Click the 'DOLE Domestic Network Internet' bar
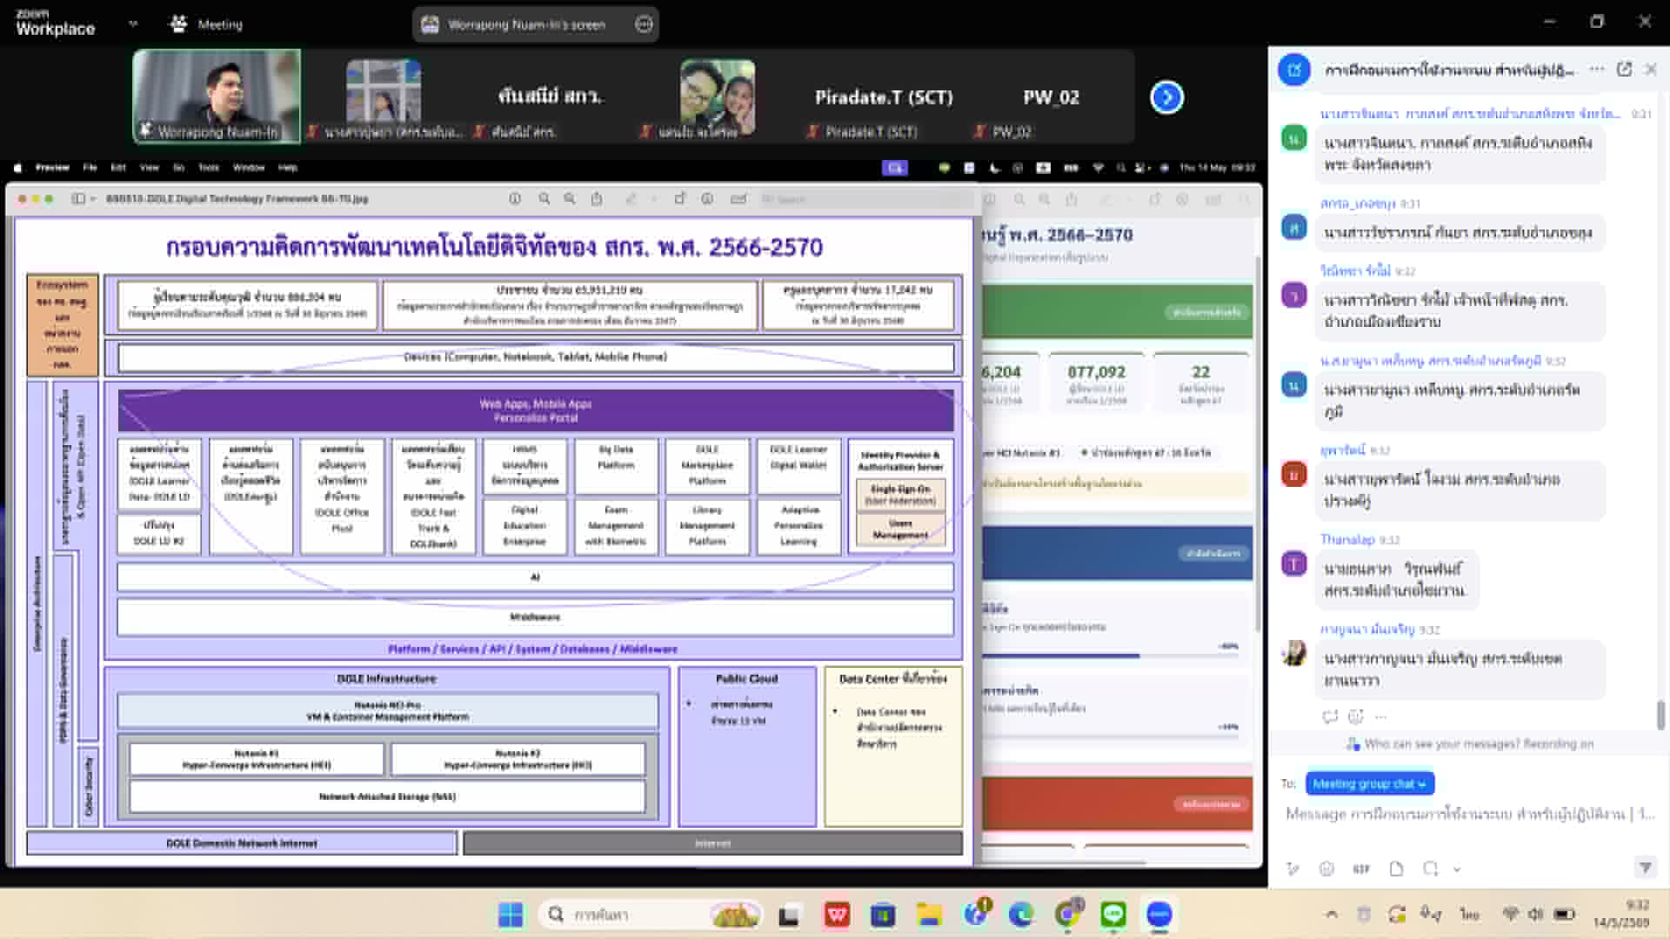The image size is (1670, 939). pyautogui.click(x=242, y=843)
